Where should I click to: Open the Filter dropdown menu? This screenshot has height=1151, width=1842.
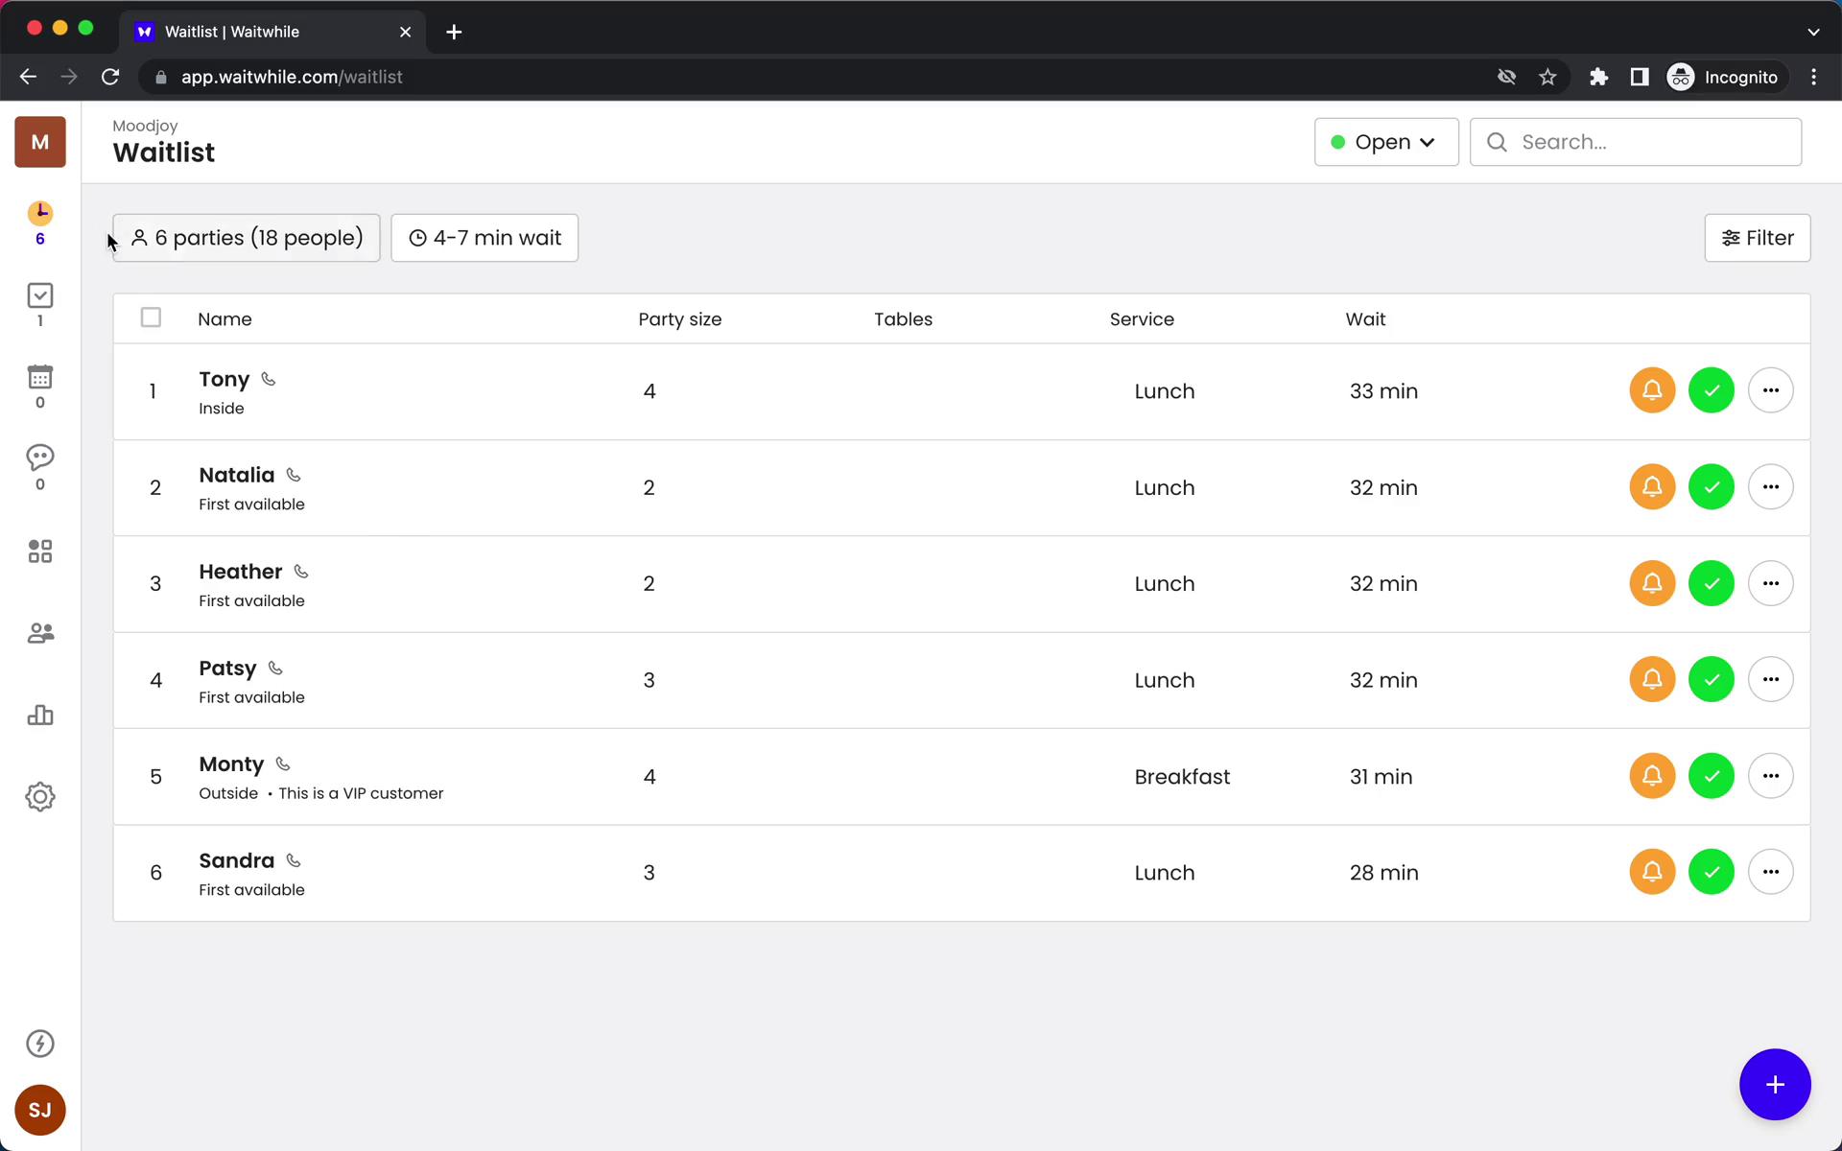pyautogui.click(x=1758, y=237)
